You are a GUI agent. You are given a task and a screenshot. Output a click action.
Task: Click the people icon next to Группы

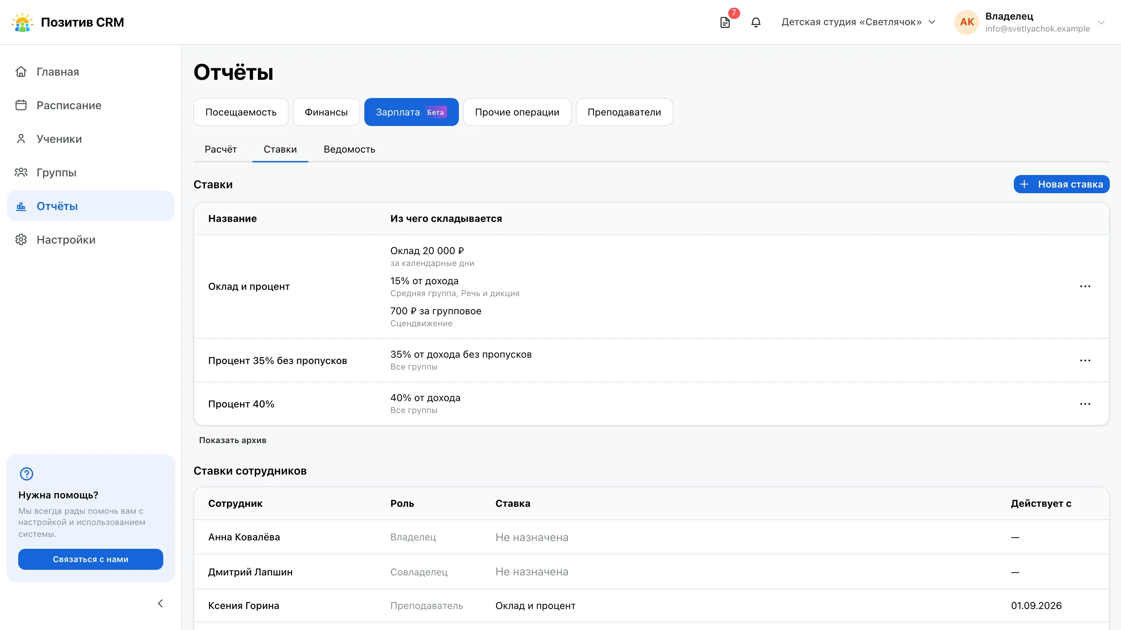(21, 173)
